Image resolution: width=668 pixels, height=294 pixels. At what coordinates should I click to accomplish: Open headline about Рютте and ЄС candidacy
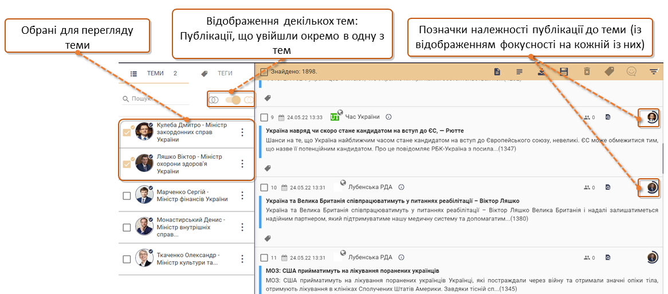point(364,131)
